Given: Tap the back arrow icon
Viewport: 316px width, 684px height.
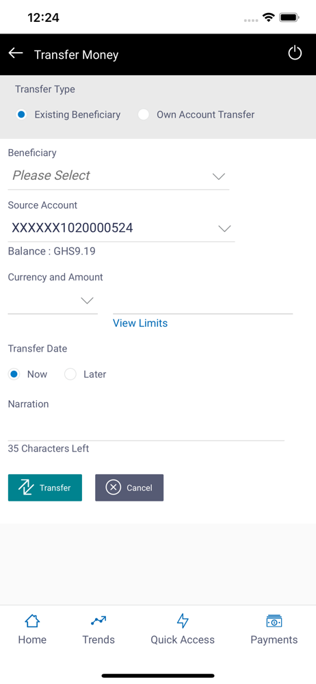Looking at the screenshot, I should pos(16,53).
